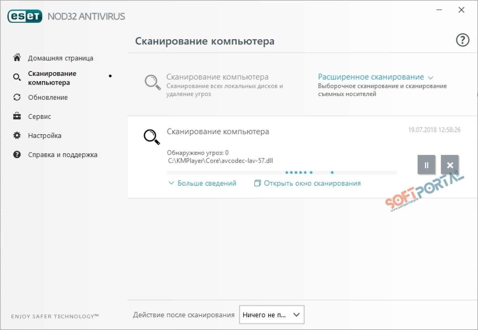The image size is (478, 330).
Task: Click the help question mark at top right
Action: point(463,40)
